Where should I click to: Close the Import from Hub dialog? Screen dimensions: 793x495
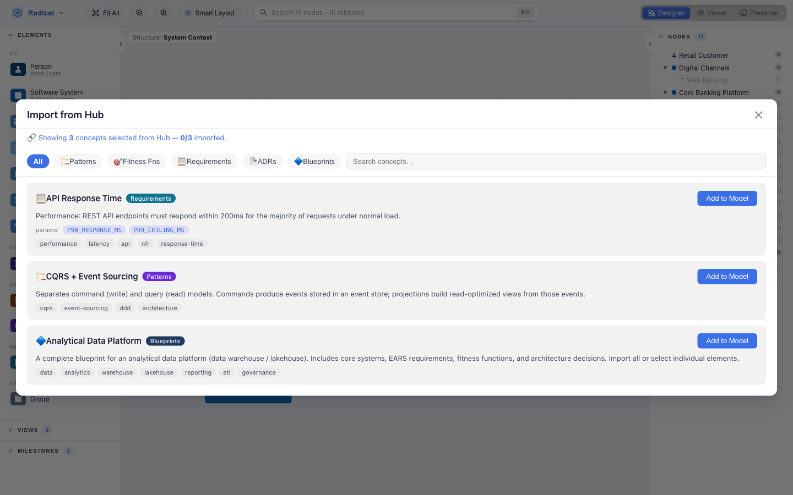coord(758,115)
